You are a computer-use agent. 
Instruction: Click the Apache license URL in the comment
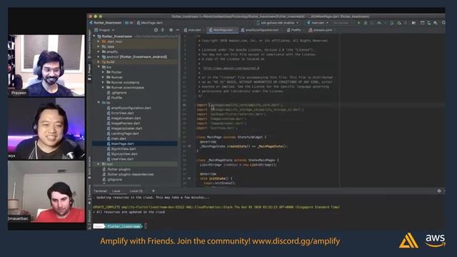231,69
